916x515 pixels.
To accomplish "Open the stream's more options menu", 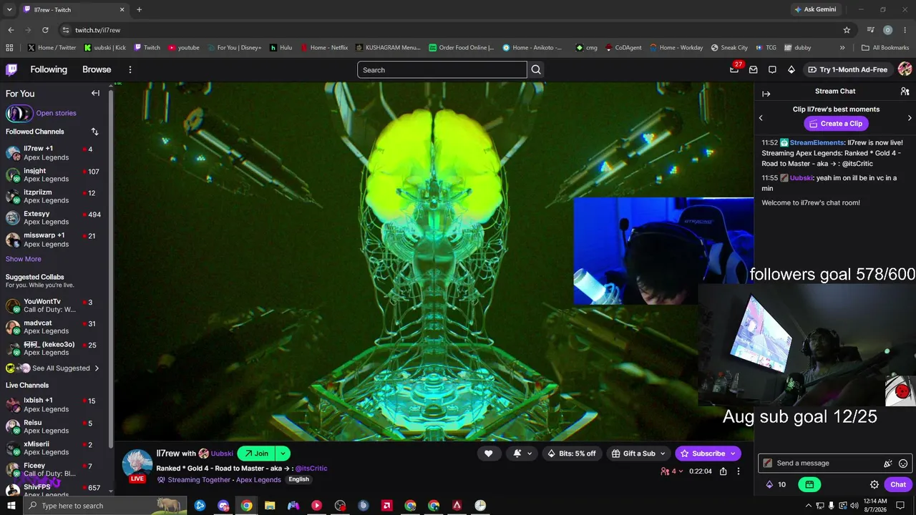I will coord(739,471).
